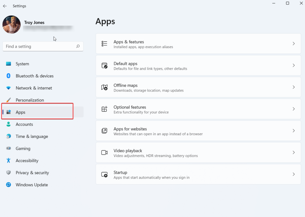
Task: Open System settings category
Action: coord(43,64)
